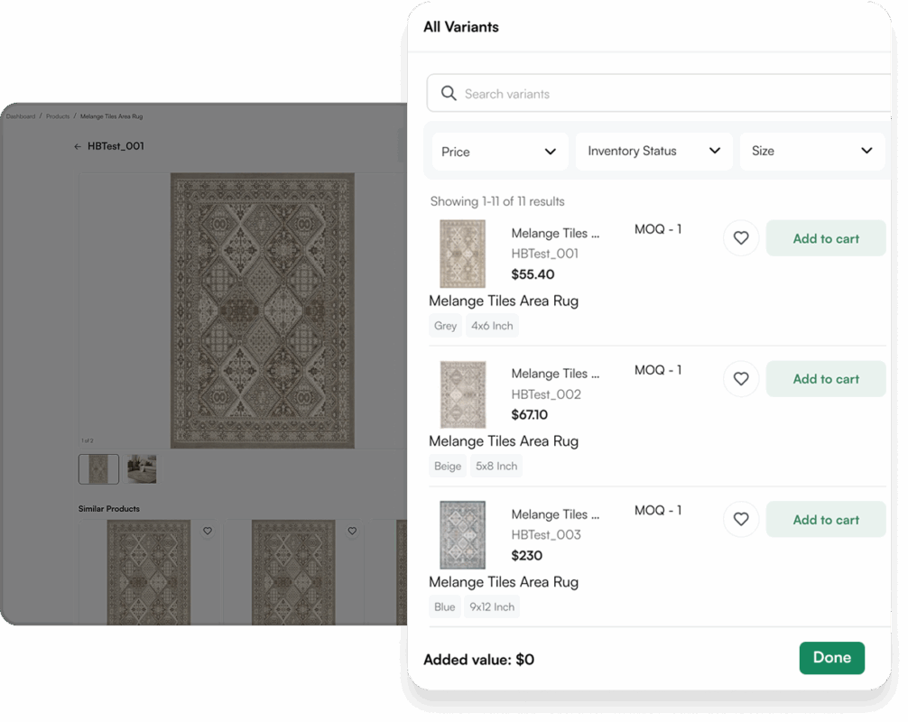Image resolution: width=908 pixels, height=722 pixels.
Task: Favorite the HBTest_002 variant with heart icon
Action: point(741,379)
